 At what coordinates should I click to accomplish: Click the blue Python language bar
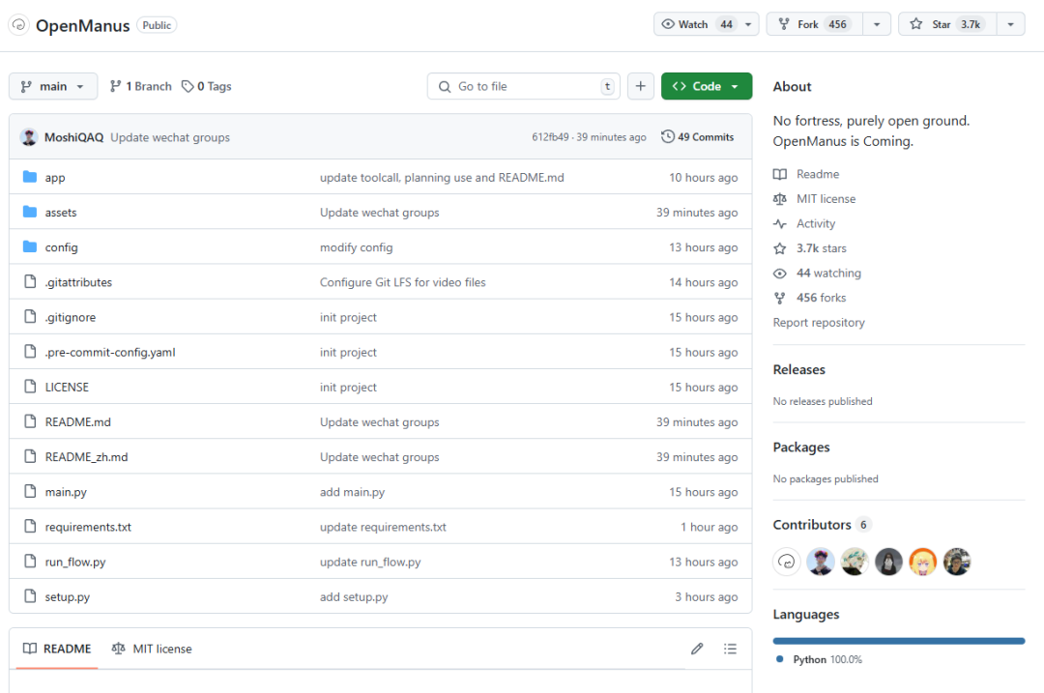[899, 641]
